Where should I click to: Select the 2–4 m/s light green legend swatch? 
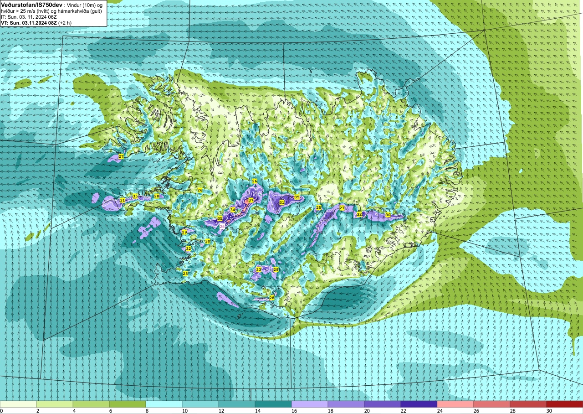(55, 404)
